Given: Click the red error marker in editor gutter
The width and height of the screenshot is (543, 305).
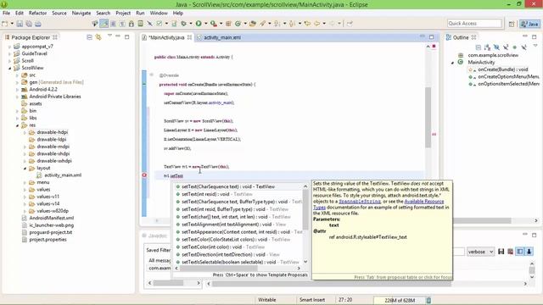Looking at the screenshot, I should point(144,175).
